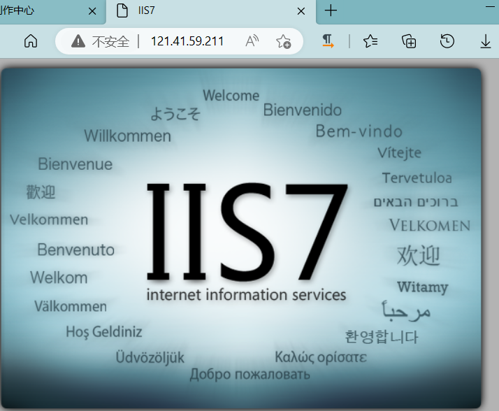Click the 'Καλώς ορίσατε' text
The height and width of the screenshot is (411, 499).
pos(321,357)
